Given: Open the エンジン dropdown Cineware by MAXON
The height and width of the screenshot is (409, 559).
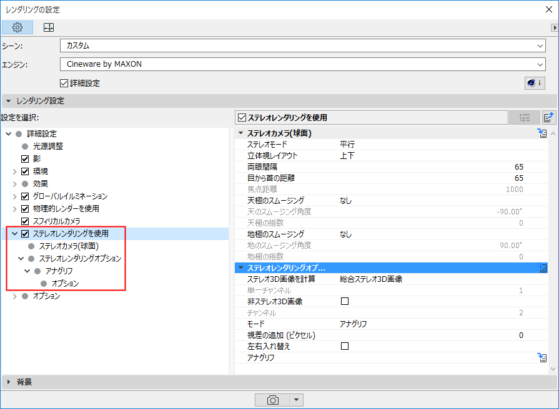Looking at the screenshot, I should 303,64.
